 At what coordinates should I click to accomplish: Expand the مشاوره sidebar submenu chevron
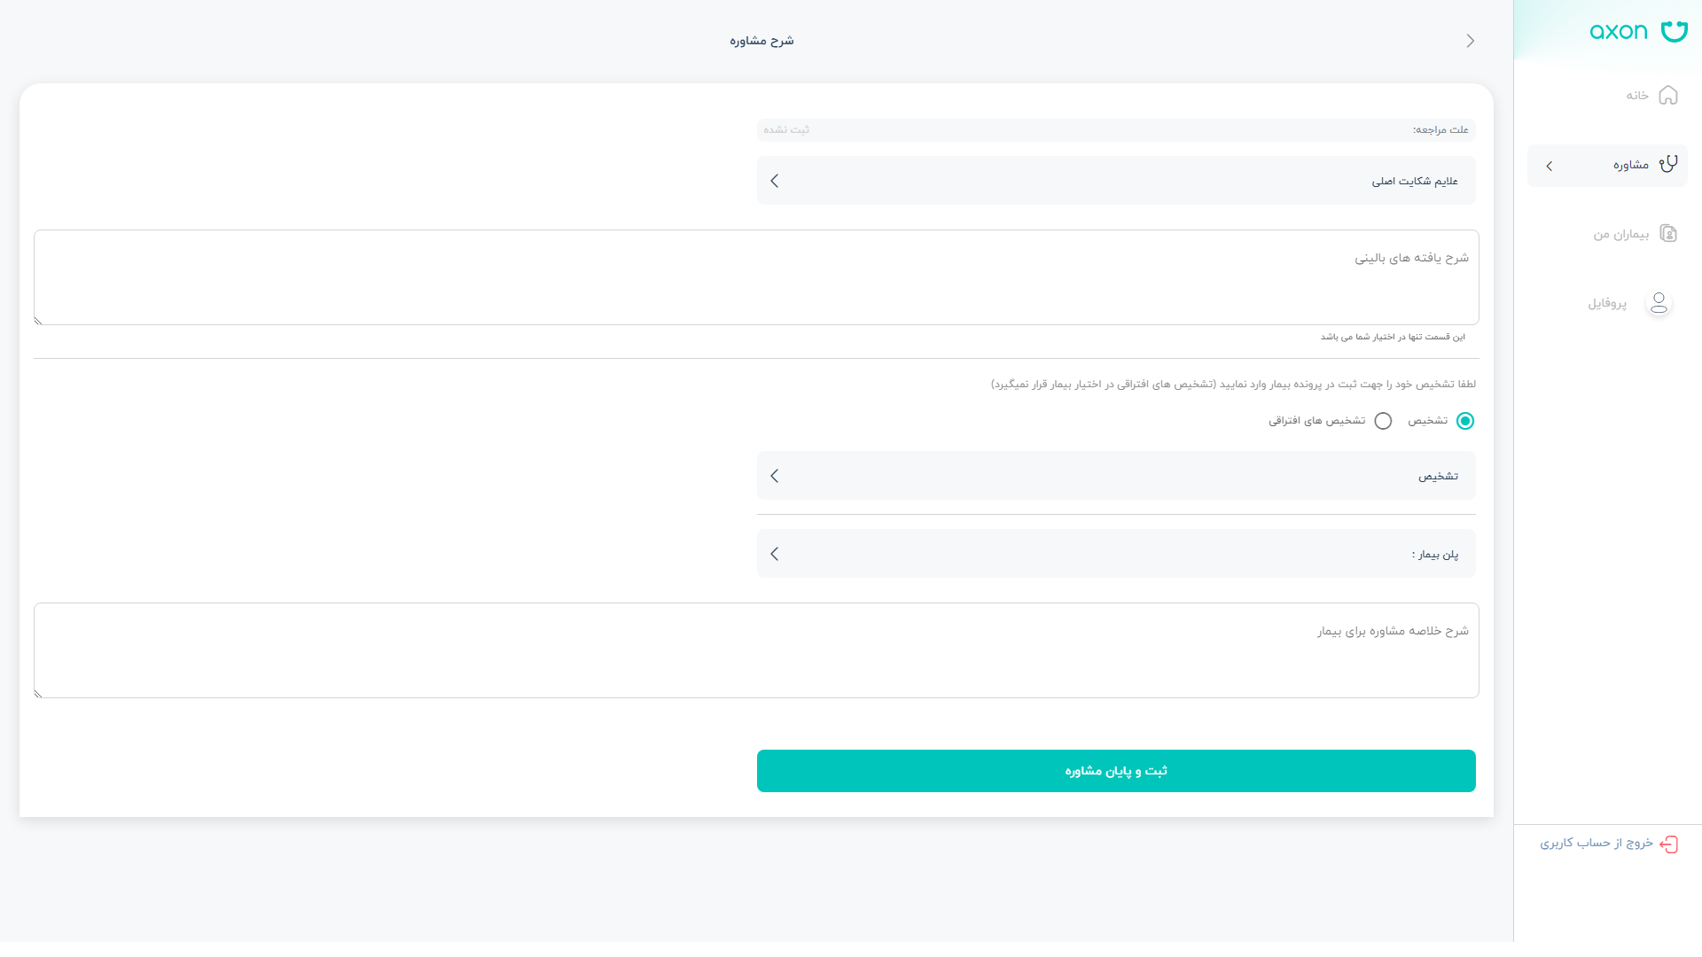(1550, 166)
